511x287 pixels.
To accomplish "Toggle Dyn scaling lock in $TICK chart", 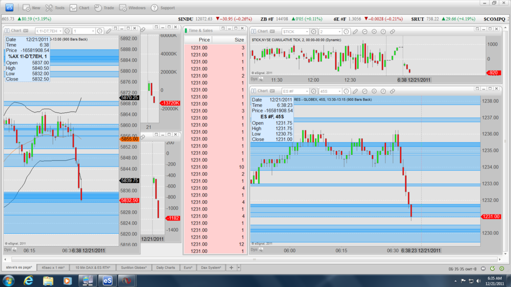I will click(261, 79).
